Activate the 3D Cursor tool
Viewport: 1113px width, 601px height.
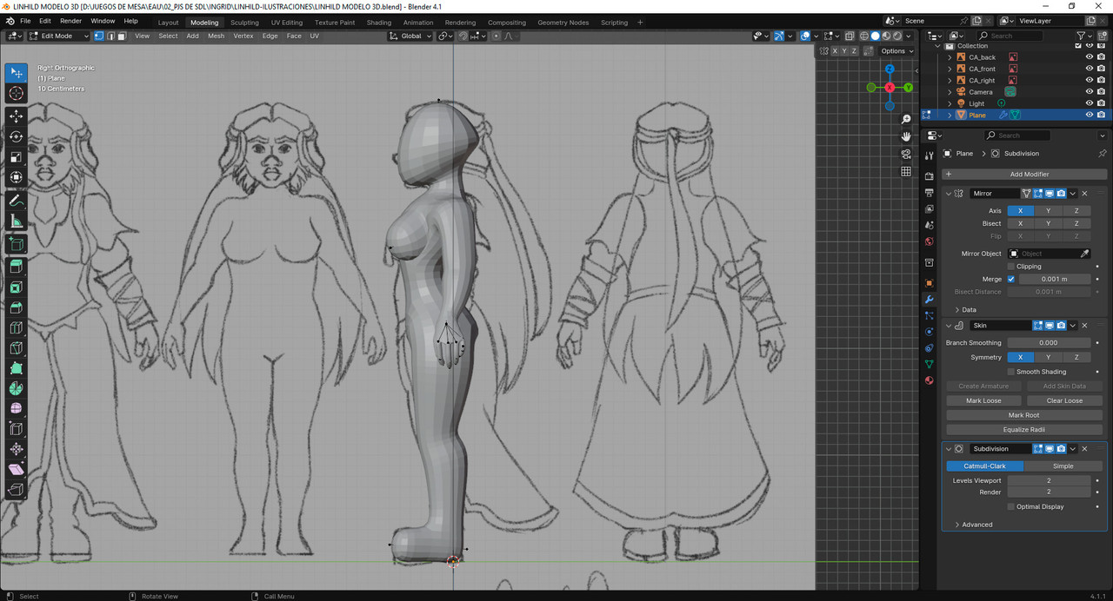[x=16, y=93]
